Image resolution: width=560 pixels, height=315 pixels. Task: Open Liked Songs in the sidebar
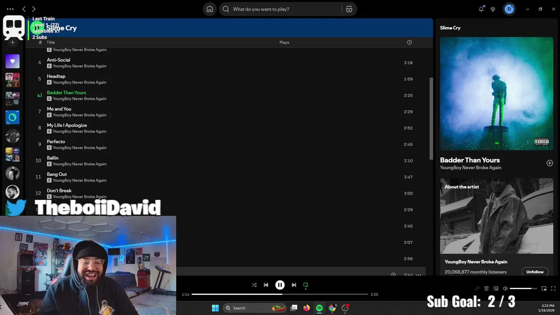tap(12, 61)
